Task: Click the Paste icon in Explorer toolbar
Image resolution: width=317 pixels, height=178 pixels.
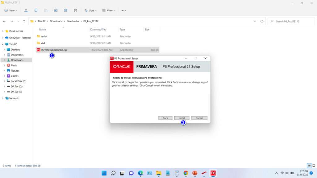Action: (46, 11)
